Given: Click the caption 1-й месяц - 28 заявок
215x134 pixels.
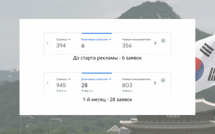Looking at the screenshot, I should pos(107,100).
